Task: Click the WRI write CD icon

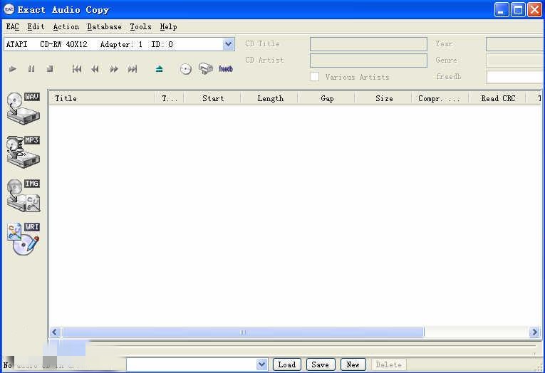Action: [23, 238]
